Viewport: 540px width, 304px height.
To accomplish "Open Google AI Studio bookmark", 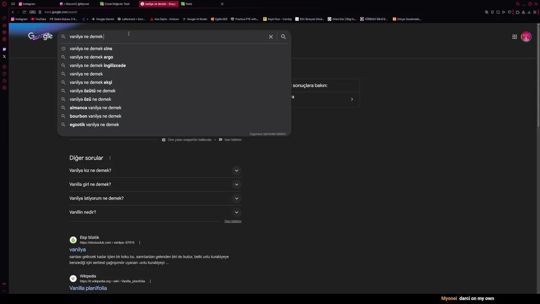I will tap(195, 19).
